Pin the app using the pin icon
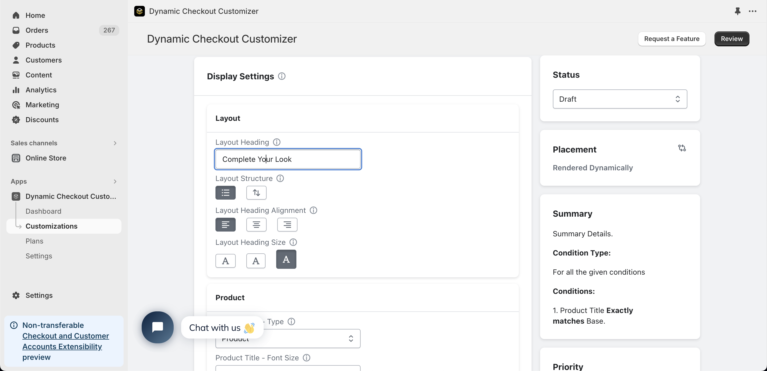The height and width of the screenshot is (371, 767). [737, 11]
